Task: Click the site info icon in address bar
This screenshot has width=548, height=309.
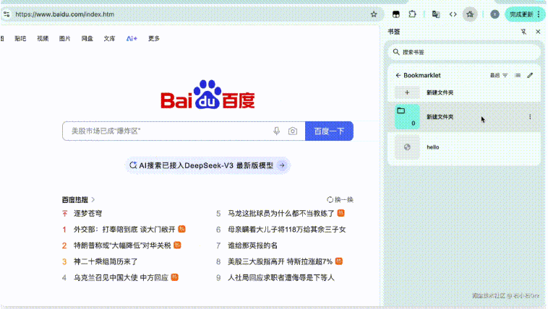Action: click(x=7, y=14)
